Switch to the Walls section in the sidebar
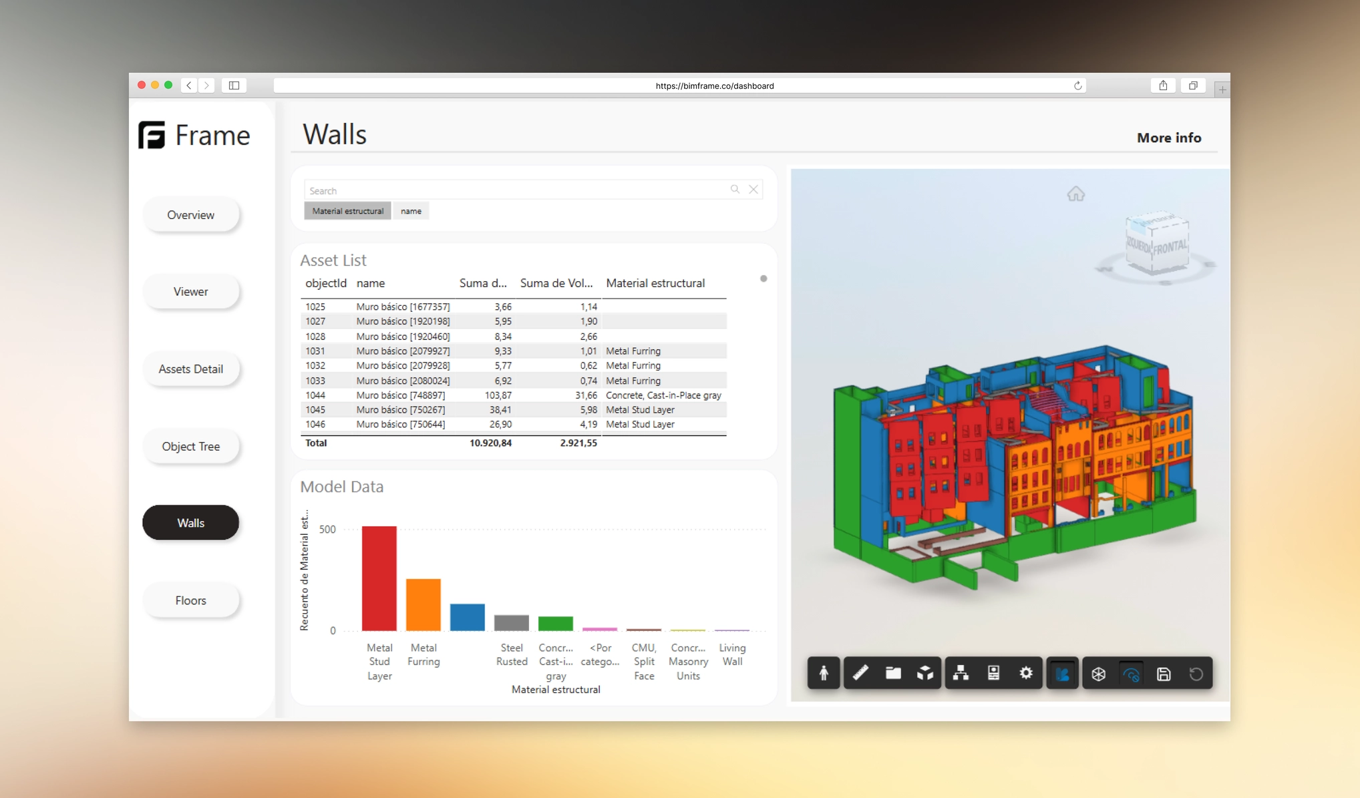 pyautogui.click(x=190, y=523)
